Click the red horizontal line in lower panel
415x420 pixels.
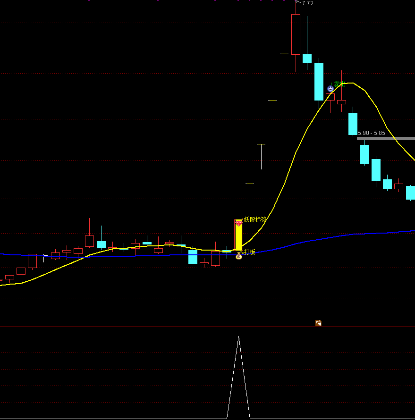coord(142,327)
